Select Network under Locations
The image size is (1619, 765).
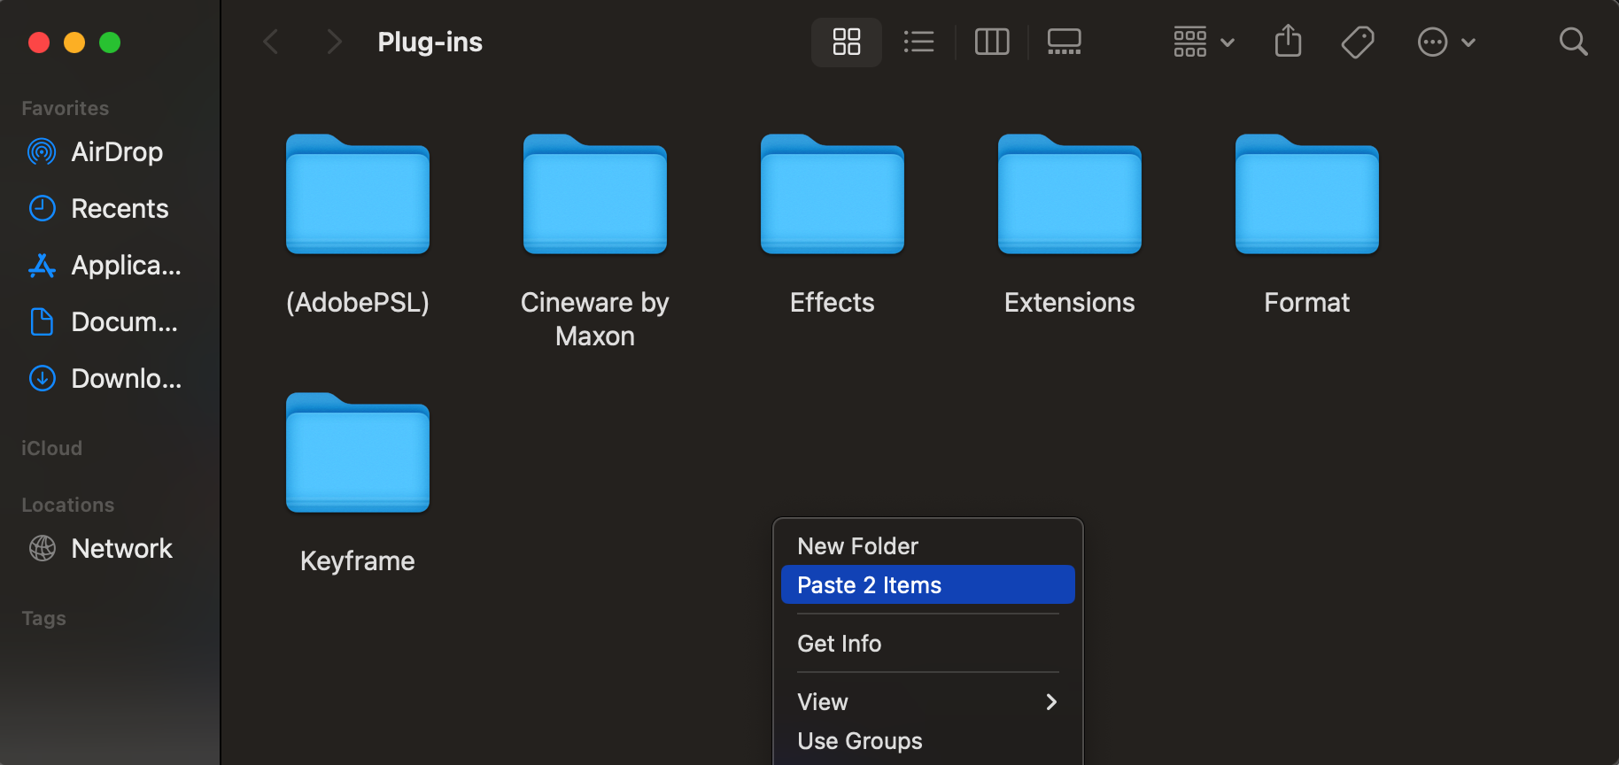click(x=121, y=549)
